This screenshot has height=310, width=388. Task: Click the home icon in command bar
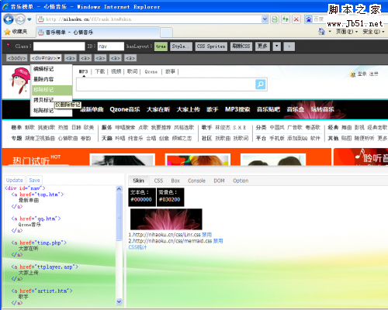[x=321, y=32]
